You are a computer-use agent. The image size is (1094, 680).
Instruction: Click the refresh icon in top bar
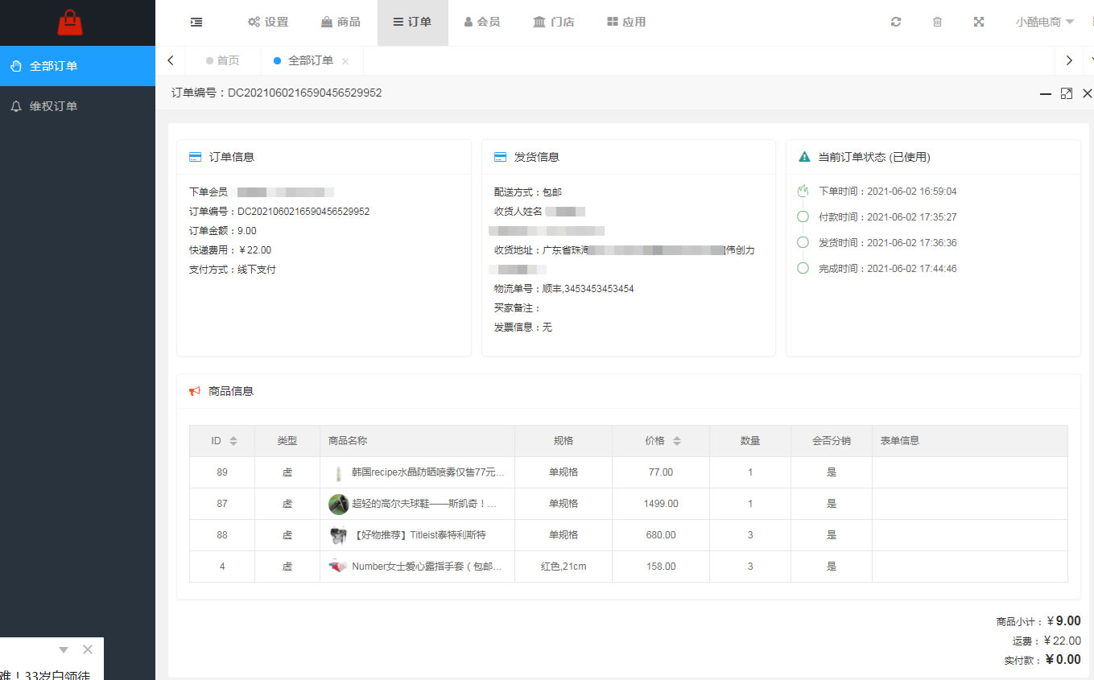[896, 23]
